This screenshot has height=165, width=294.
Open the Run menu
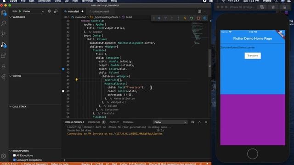pyautogui.click(x=75, y=1)
